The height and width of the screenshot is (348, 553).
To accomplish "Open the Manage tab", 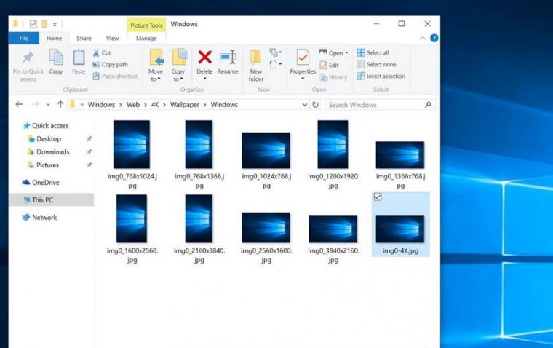I will tap(146, 38).
